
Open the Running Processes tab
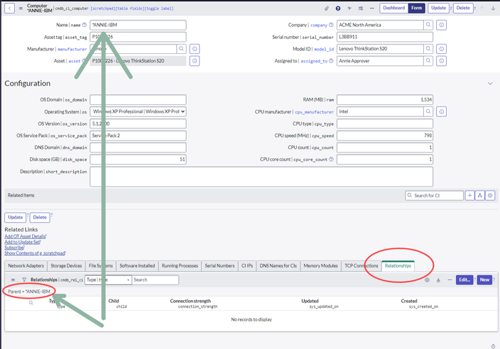coord(180,265)
